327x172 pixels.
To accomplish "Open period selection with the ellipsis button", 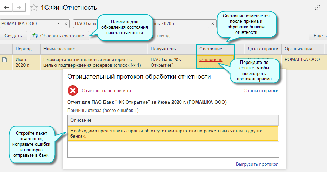I will 206,24.
